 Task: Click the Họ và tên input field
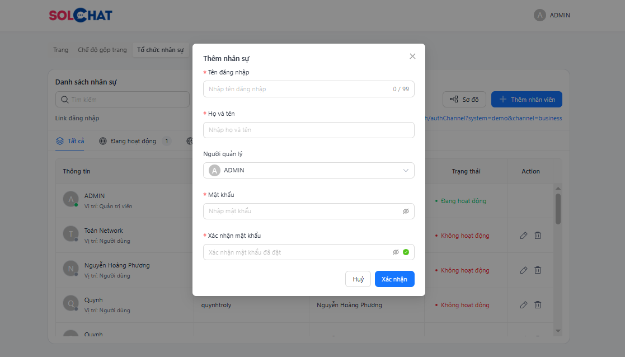point(308,130)
